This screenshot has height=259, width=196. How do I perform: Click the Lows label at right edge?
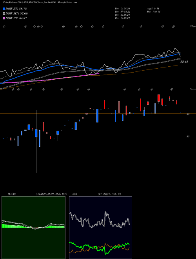click(192, 89)
